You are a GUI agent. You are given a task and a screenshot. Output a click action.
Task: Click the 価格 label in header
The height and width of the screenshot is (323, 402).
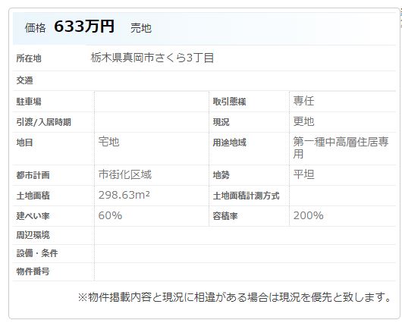(x=36, y=28)
